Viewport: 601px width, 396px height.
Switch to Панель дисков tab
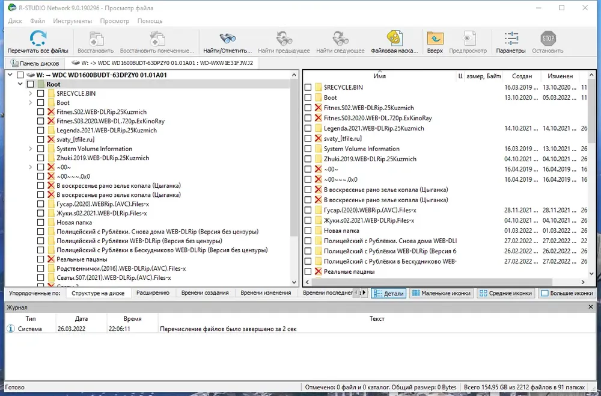pyautogui.click(x=34, y=63)
